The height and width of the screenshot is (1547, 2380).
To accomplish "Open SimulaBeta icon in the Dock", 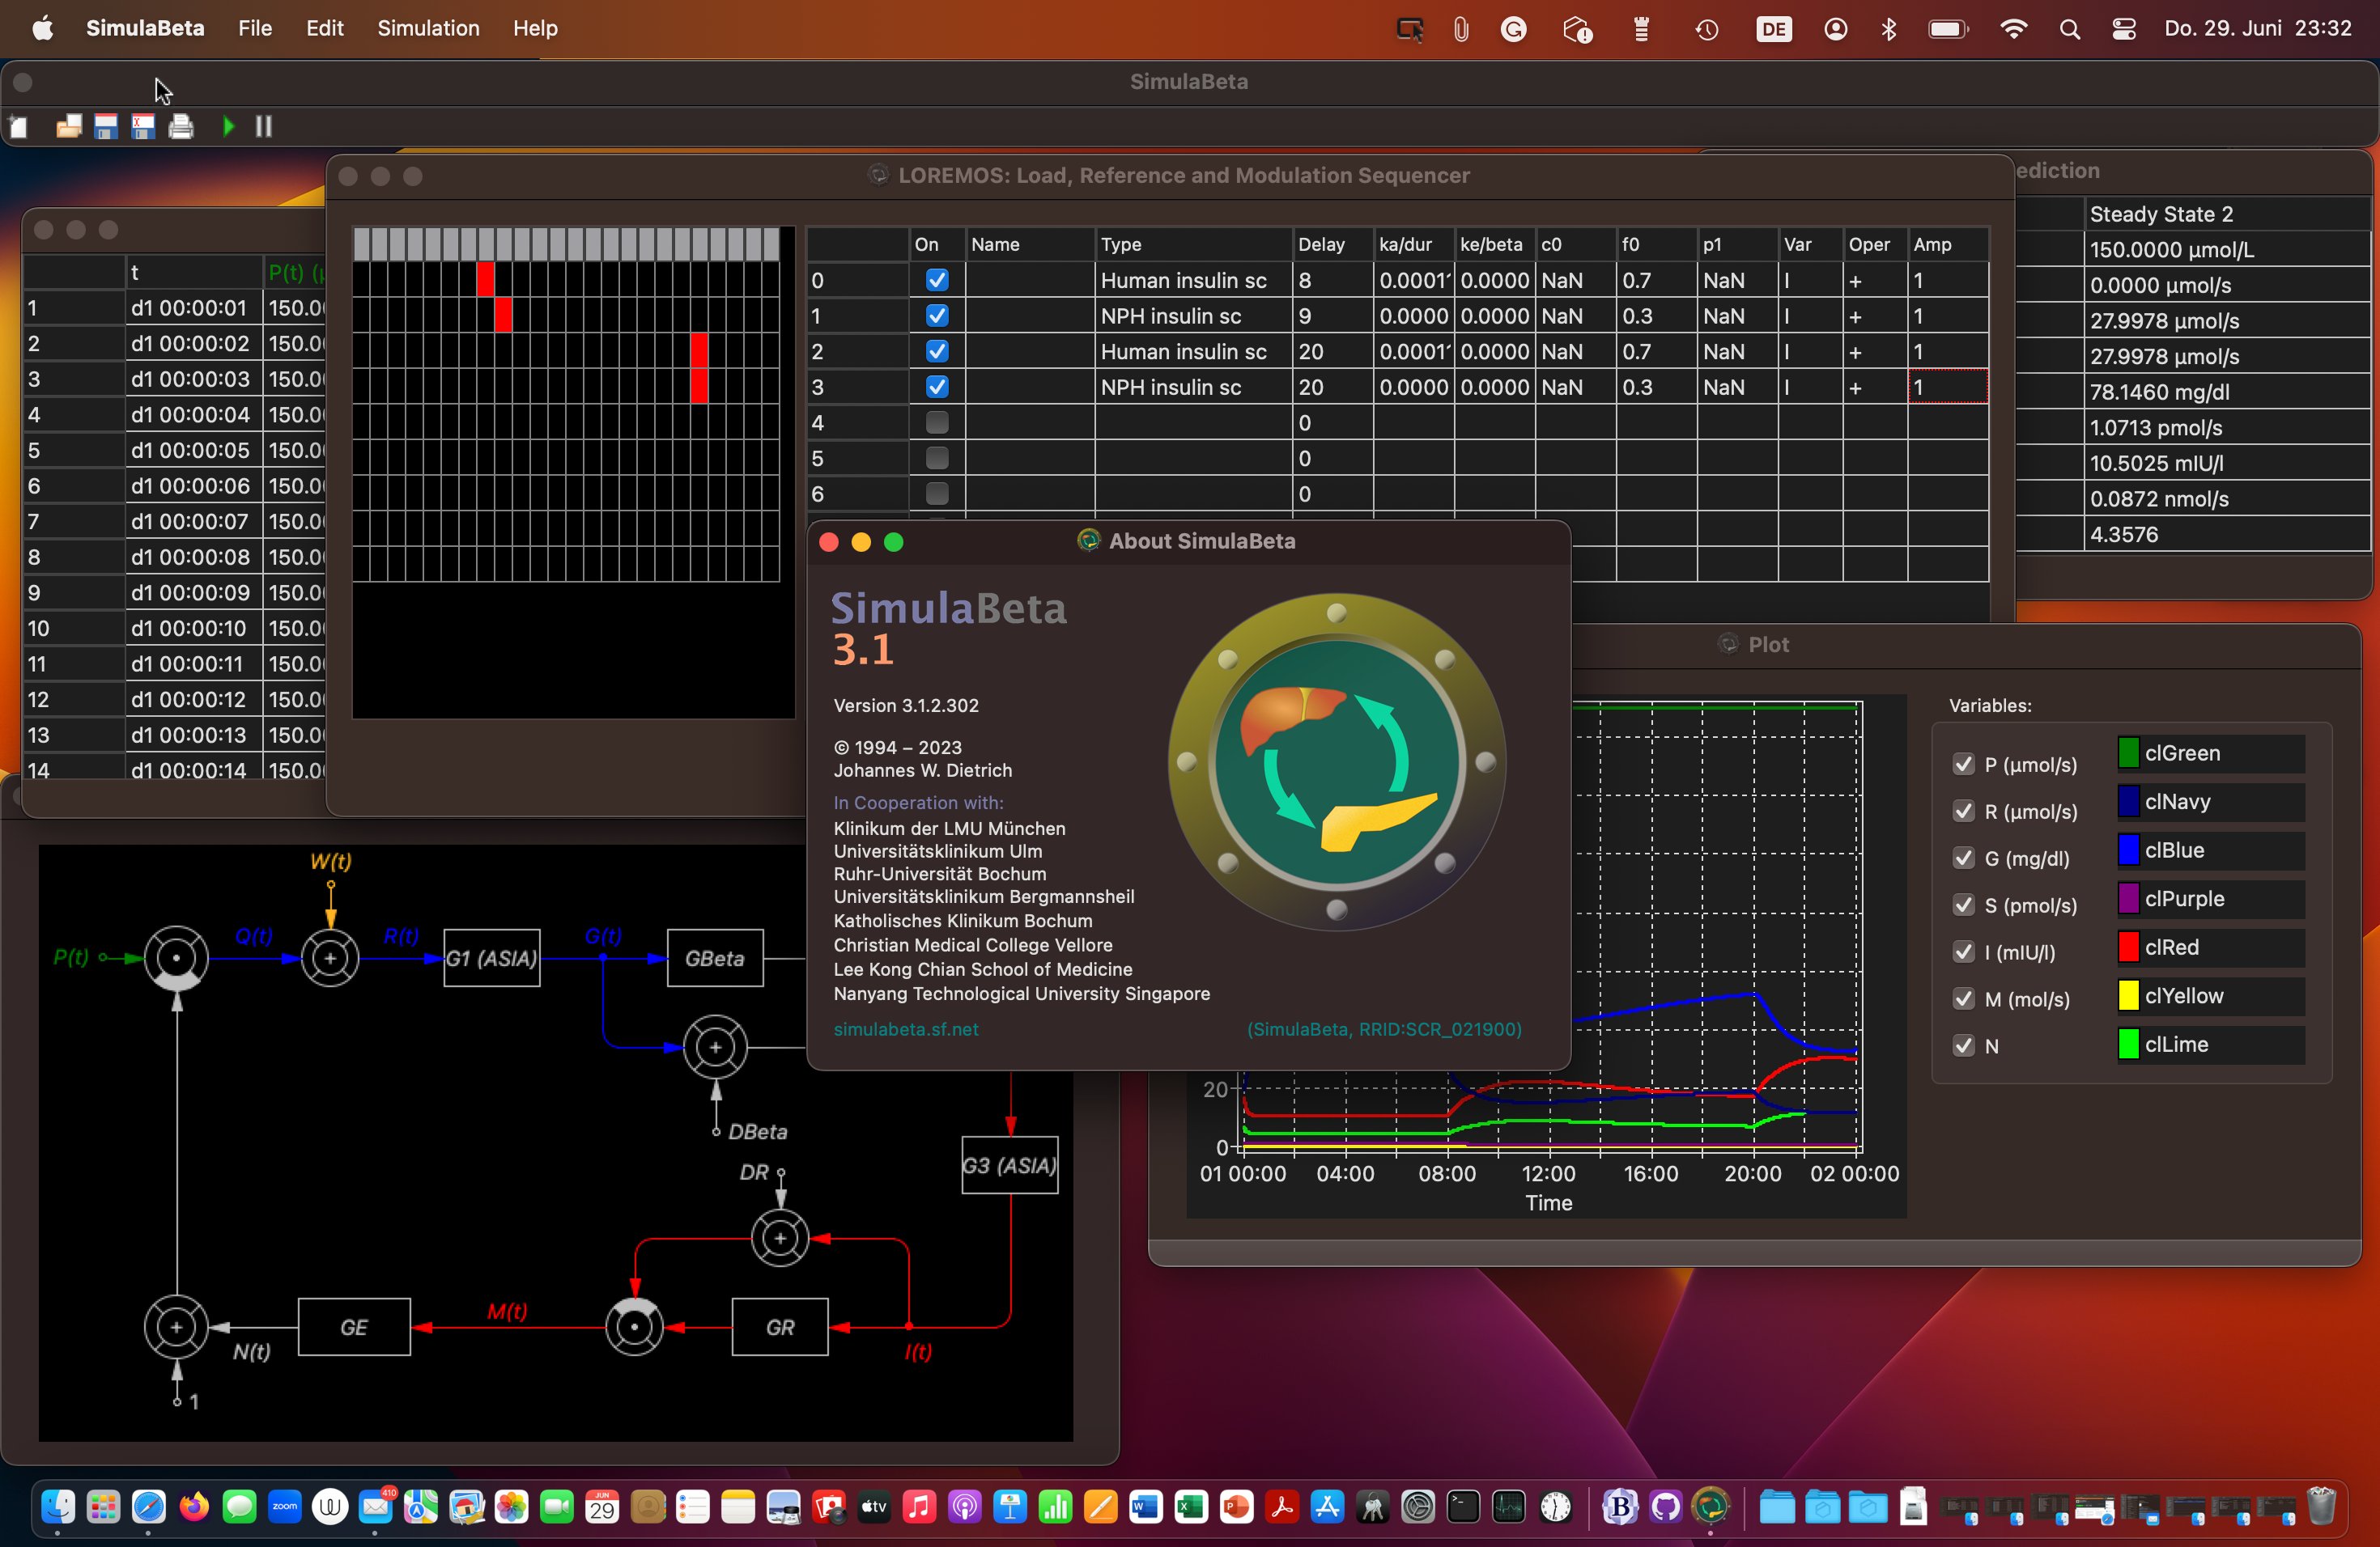I will coord(1711,1506).
